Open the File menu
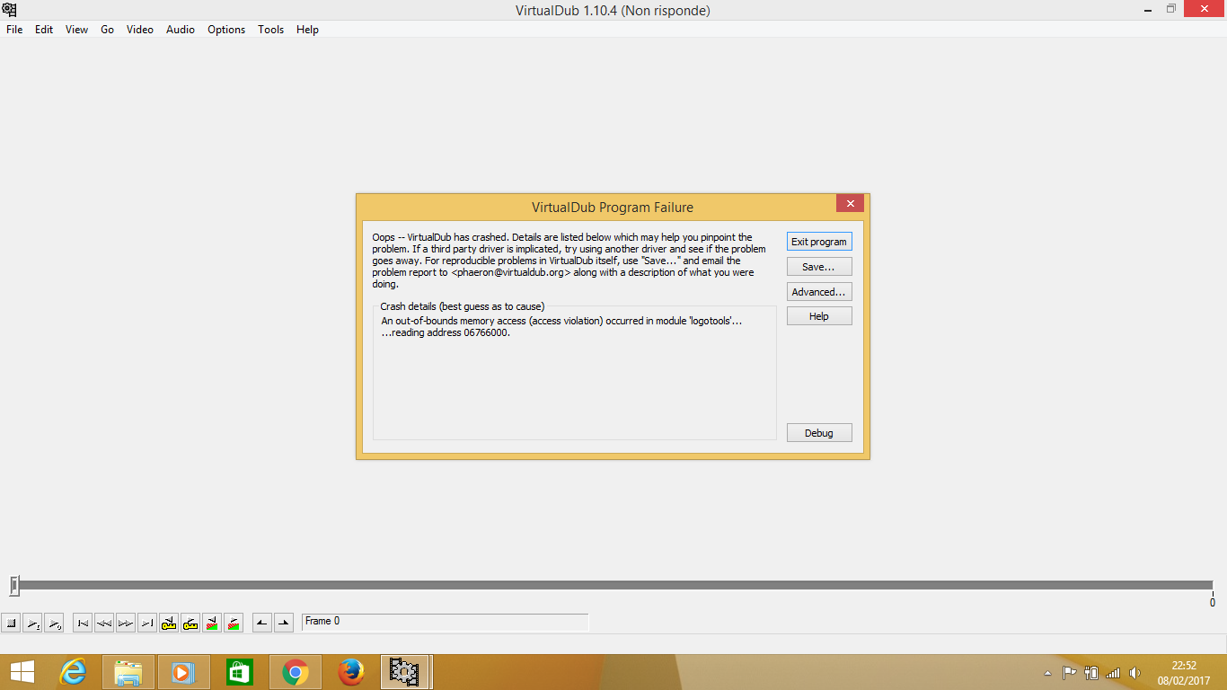The image size is (1227, 690). [14, 30]
